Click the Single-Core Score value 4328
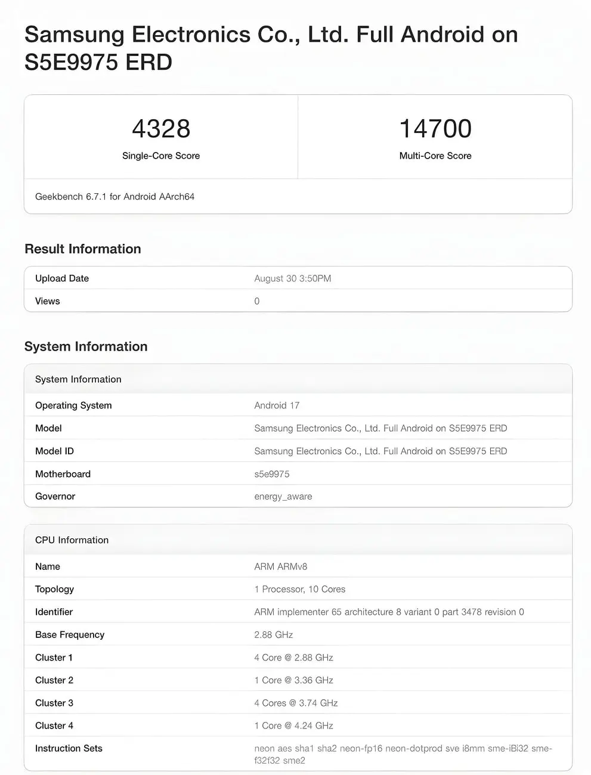This screenshot has height=775, width=591. [x=161, y=129]
